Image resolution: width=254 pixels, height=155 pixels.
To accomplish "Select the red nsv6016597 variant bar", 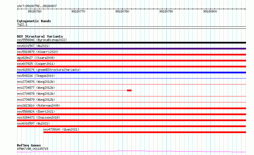I will 131,126.
